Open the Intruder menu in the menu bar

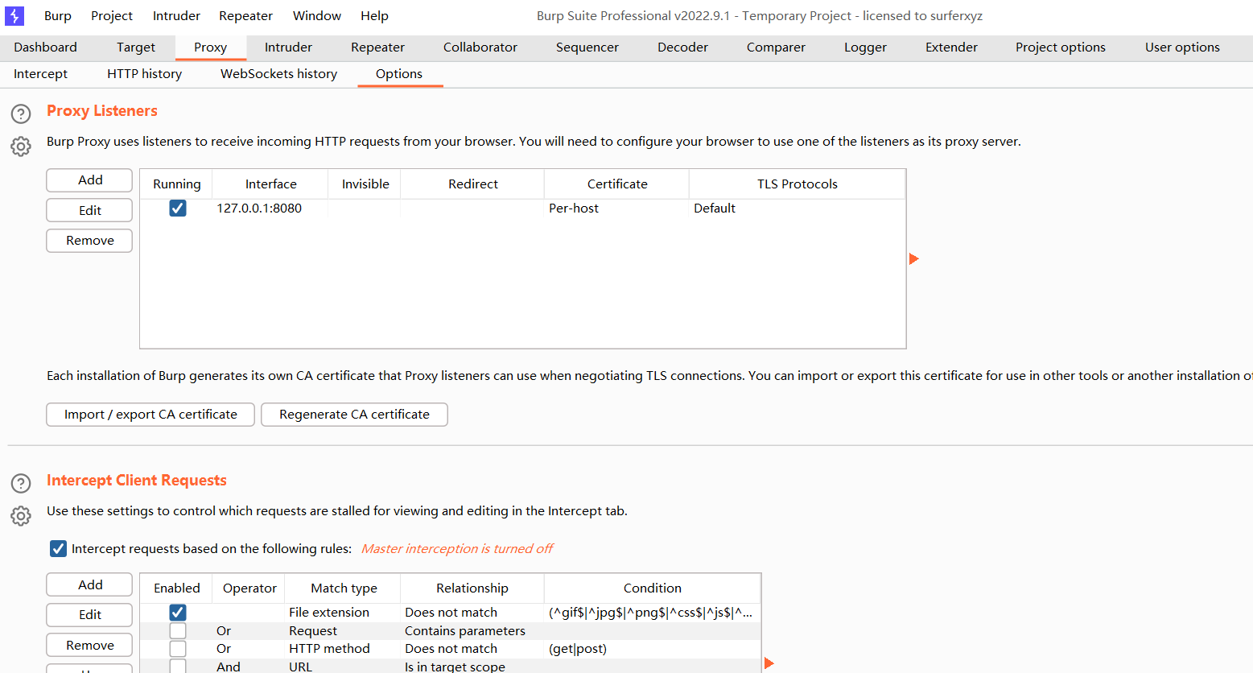[x=176, y=16]
